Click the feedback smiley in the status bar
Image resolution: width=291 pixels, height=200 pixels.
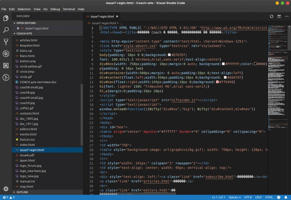pyautogui.click(x=279, y=197)
